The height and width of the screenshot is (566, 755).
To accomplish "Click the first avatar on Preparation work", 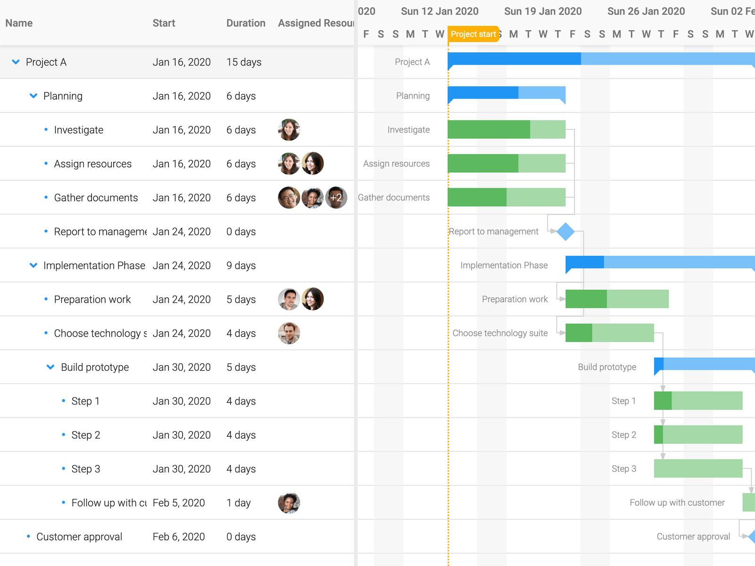I will pos(289,299).
